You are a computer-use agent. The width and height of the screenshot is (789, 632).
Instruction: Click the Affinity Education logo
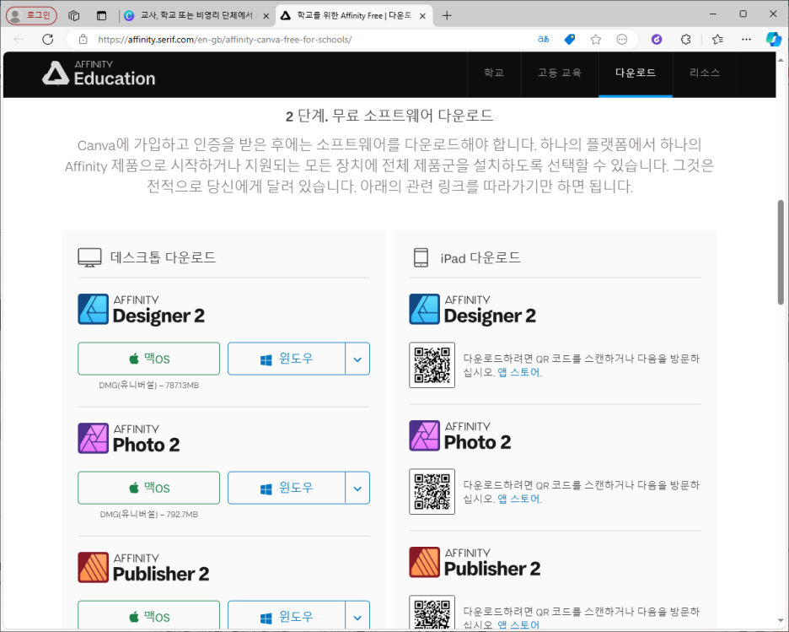(99, 73)
